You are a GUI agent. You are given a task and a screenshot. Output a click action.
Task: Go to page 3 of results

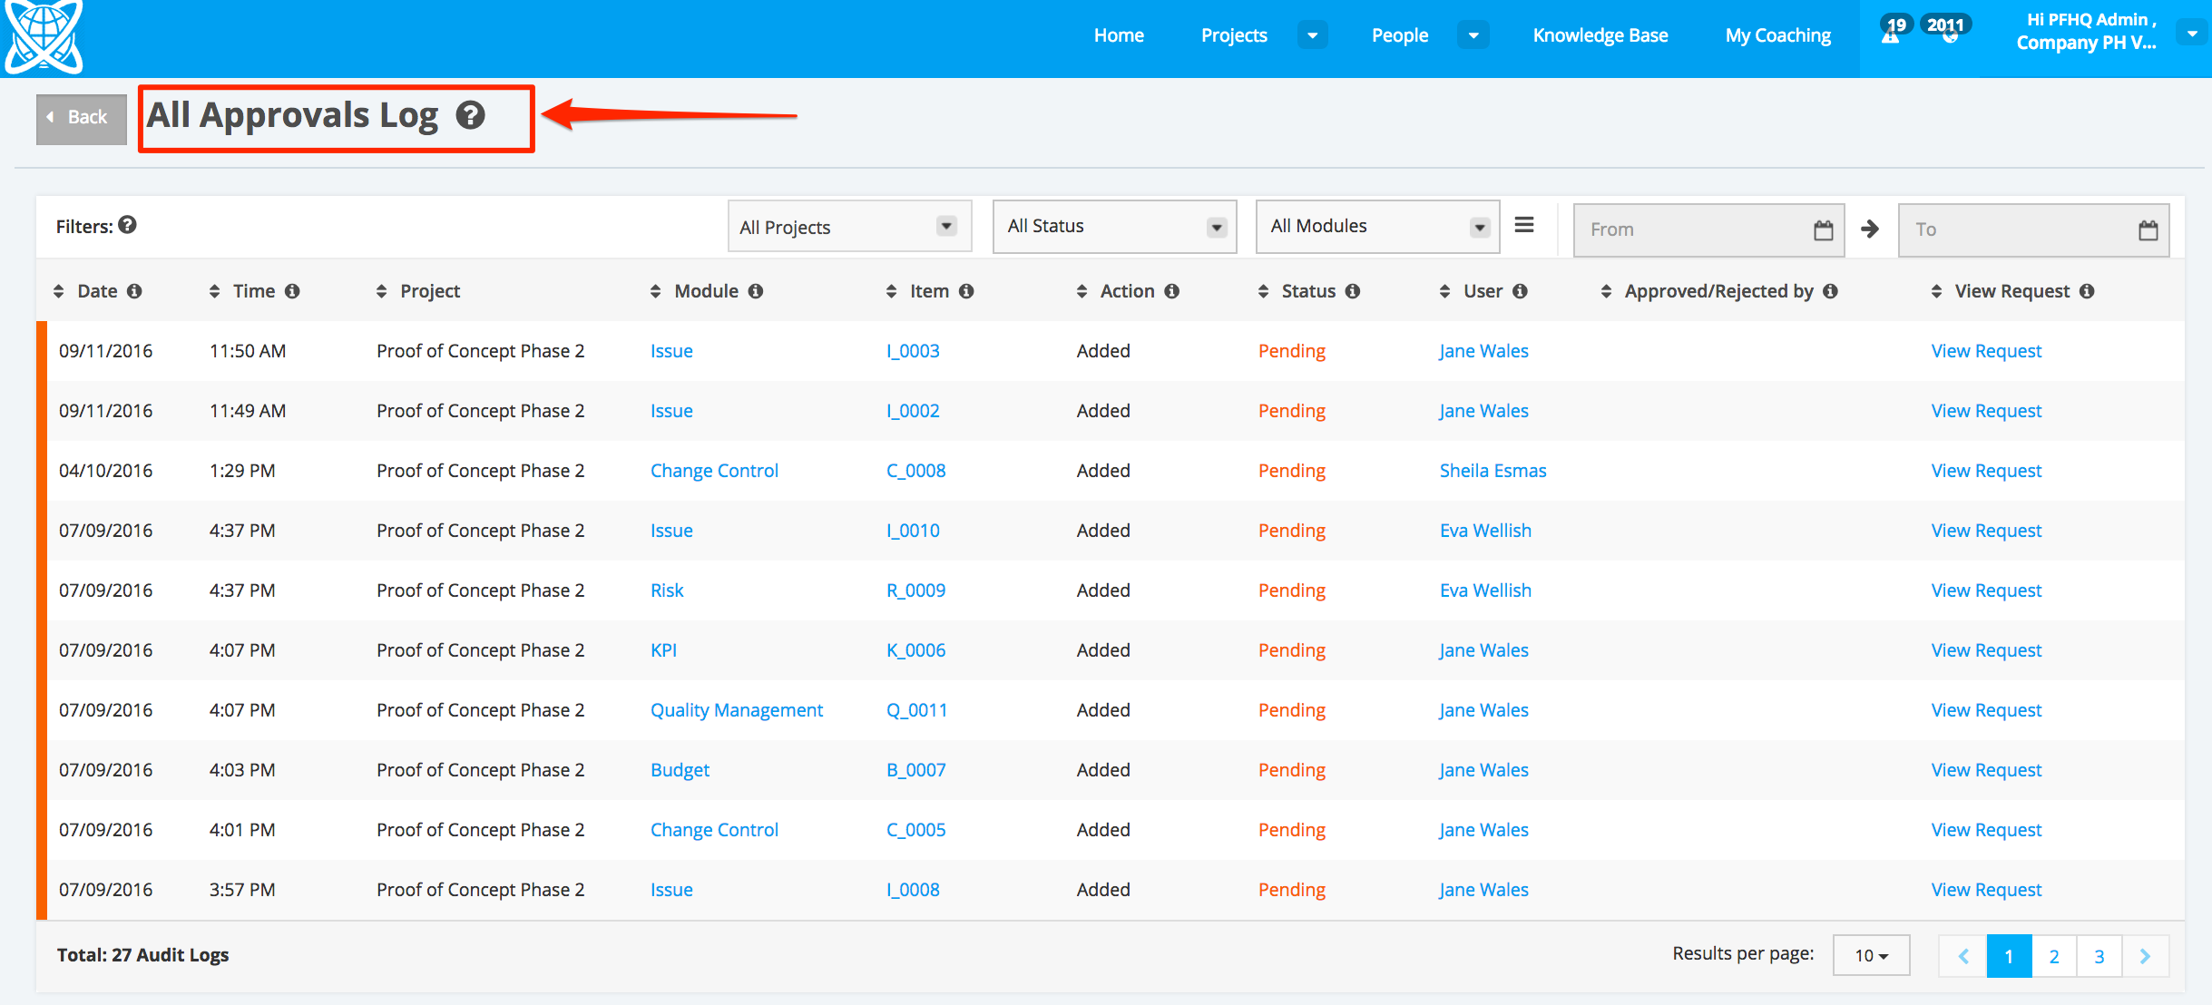coord(2099,956)
